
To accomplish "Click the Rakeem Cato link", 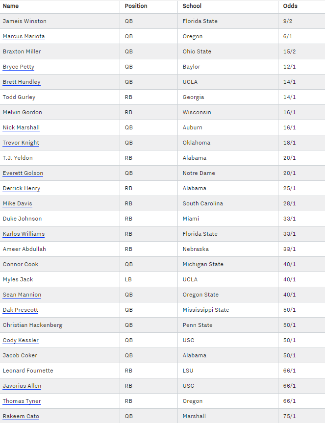I will click(x=21, y=416).
